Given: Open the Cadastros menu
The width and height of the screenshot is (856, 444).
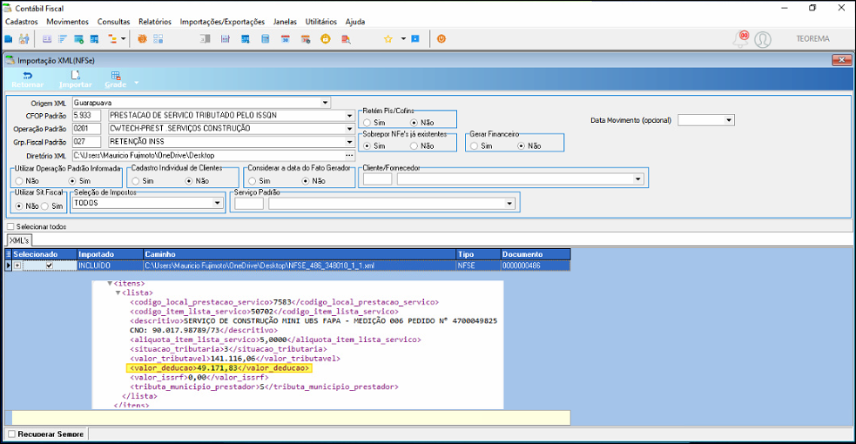Looking at the screenshot, I should click(x=21, y=22).
